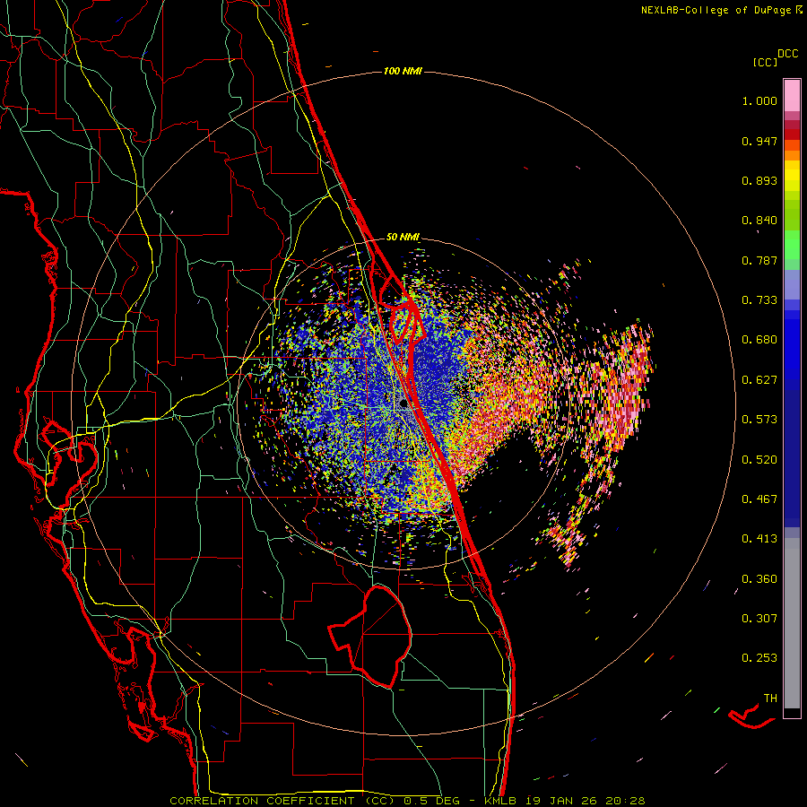Screen dimensions: 807x807
Task: Click the TH threshold label
Action: tap(770, 699)
